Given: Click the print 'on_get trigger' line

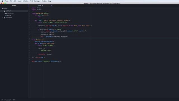Looking at the screenshot, I should 46,45.
